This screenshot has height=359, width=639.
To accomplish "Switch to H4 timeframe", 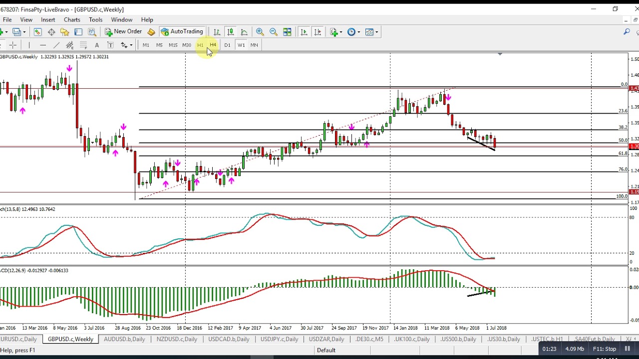I will (213, 45).
